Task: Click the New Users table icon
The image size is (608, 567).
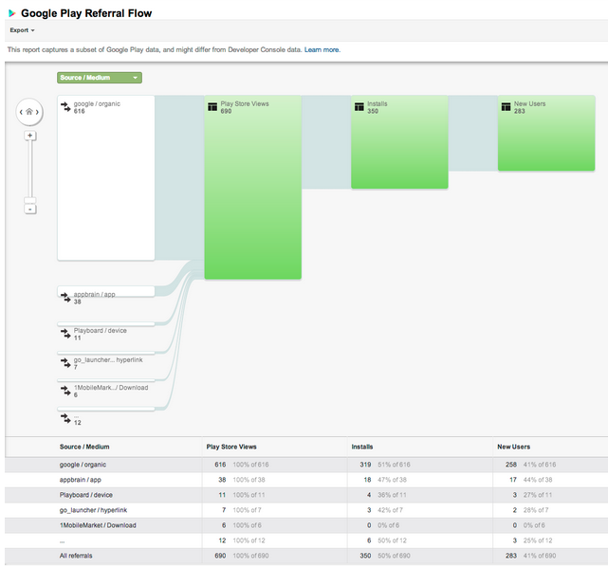Action: click(x=506, y=106)
